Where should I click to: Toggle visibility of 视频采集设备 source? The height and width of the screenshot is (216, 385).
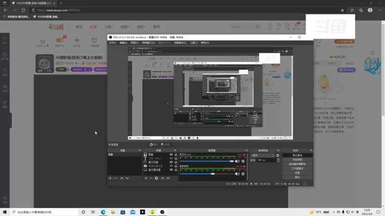coord(171,166)
